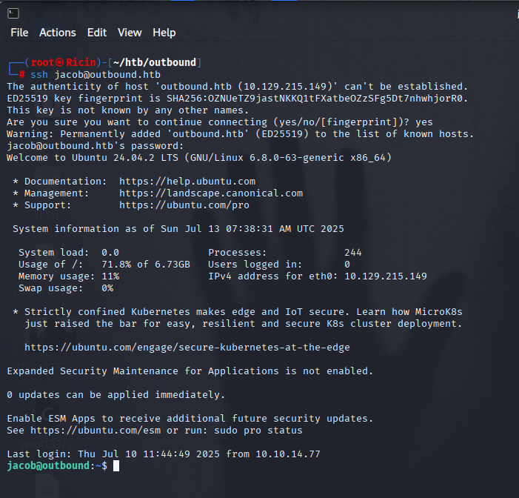
Task: Click the 'Enable ESM Apps' line
Action: pyautogui.click(x=190, y=419)
